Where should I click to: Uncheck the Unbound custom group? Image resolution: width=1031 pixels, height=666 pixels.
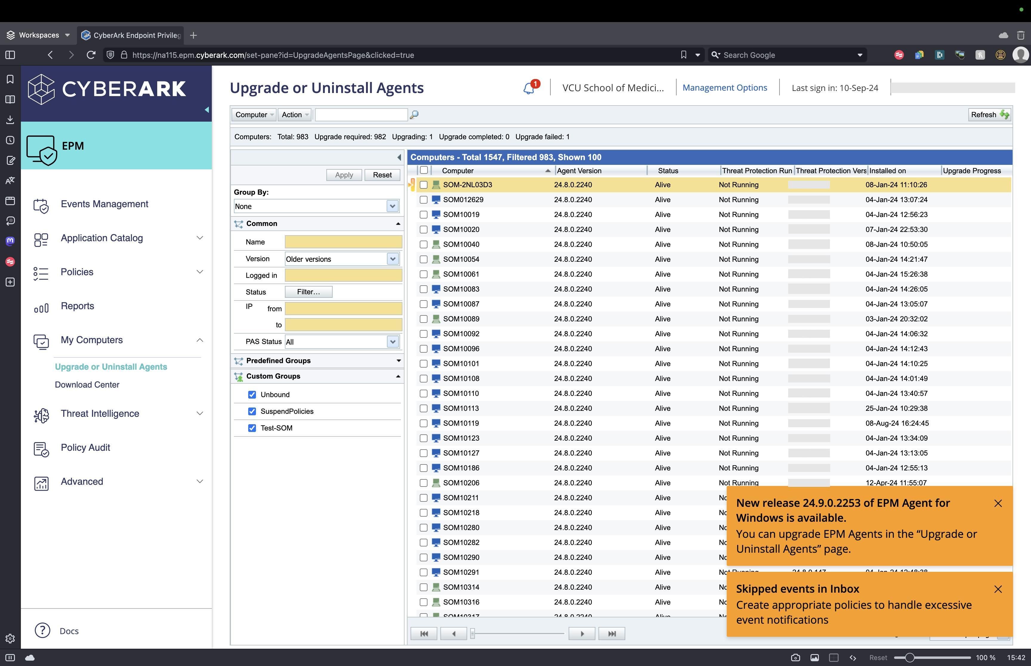point(252,394)
